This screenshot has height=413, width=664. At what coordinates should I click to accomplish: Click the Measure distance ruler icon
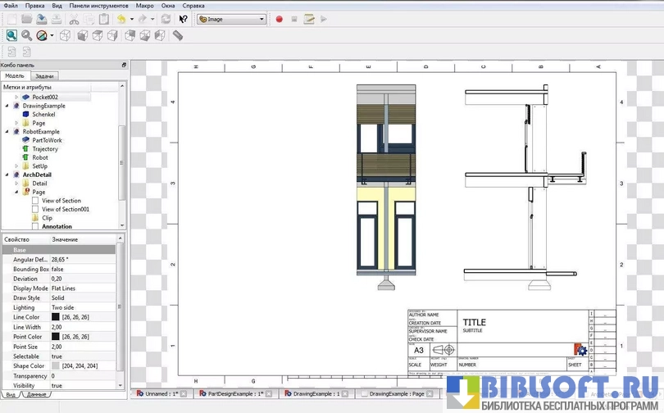pos(178,36)
